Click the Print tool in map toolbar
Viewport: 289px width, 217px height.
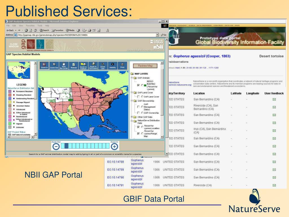click(x=122, y=66)
